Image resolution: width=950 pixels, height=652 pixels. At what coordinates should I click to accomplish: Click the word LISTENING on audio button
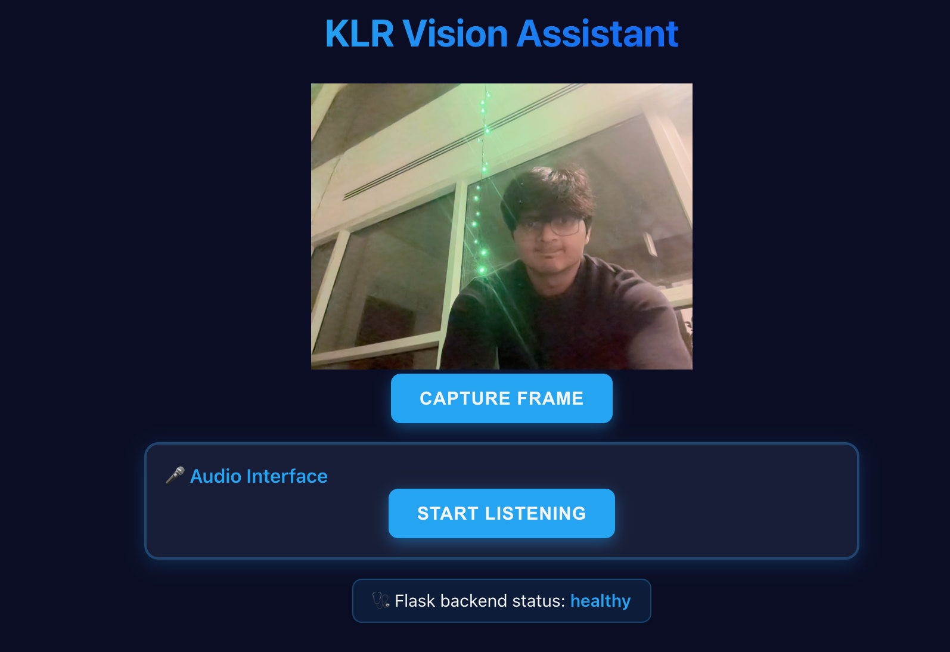(x=535, y=513)
